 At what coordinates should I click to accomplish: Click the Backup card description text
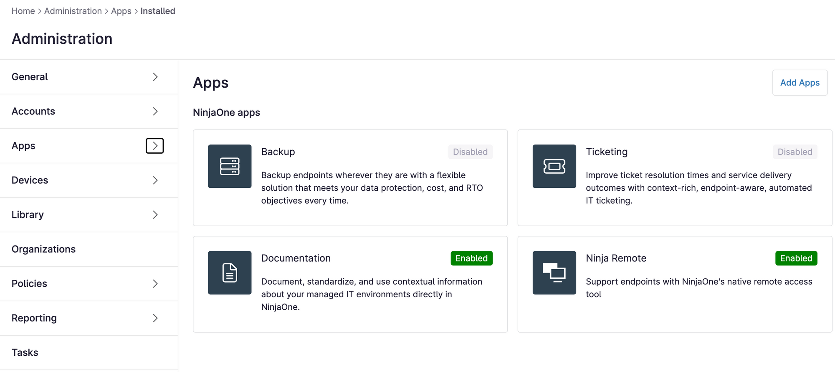[372, 188]
